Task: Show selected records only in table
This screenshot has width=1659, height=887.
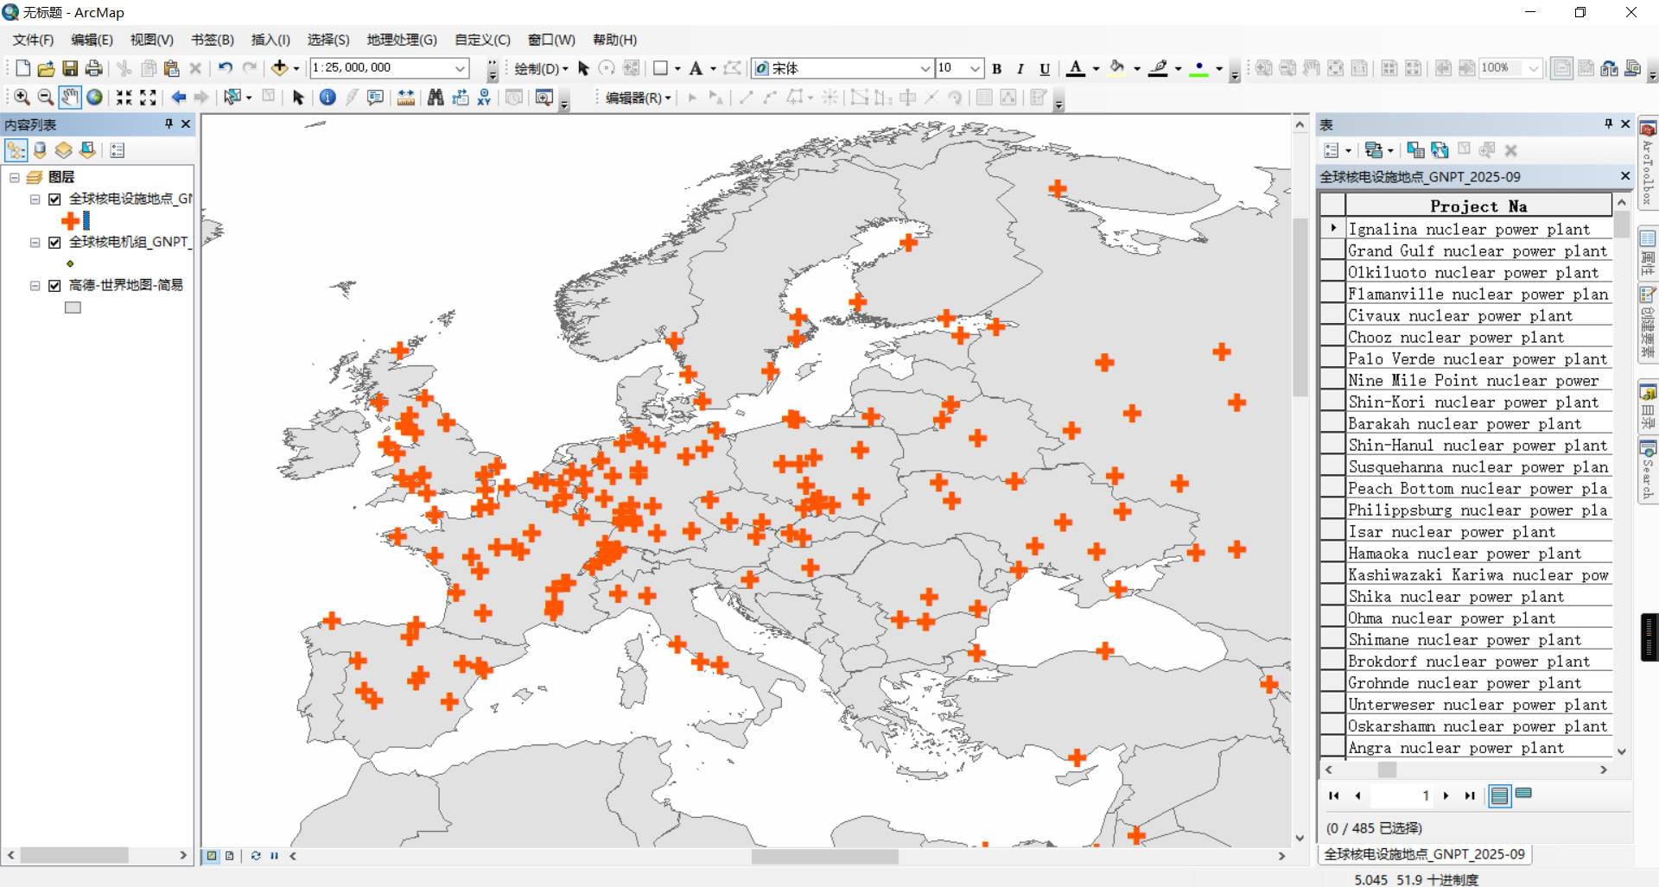Action: pyautogui.click(x=1524, y=794)
